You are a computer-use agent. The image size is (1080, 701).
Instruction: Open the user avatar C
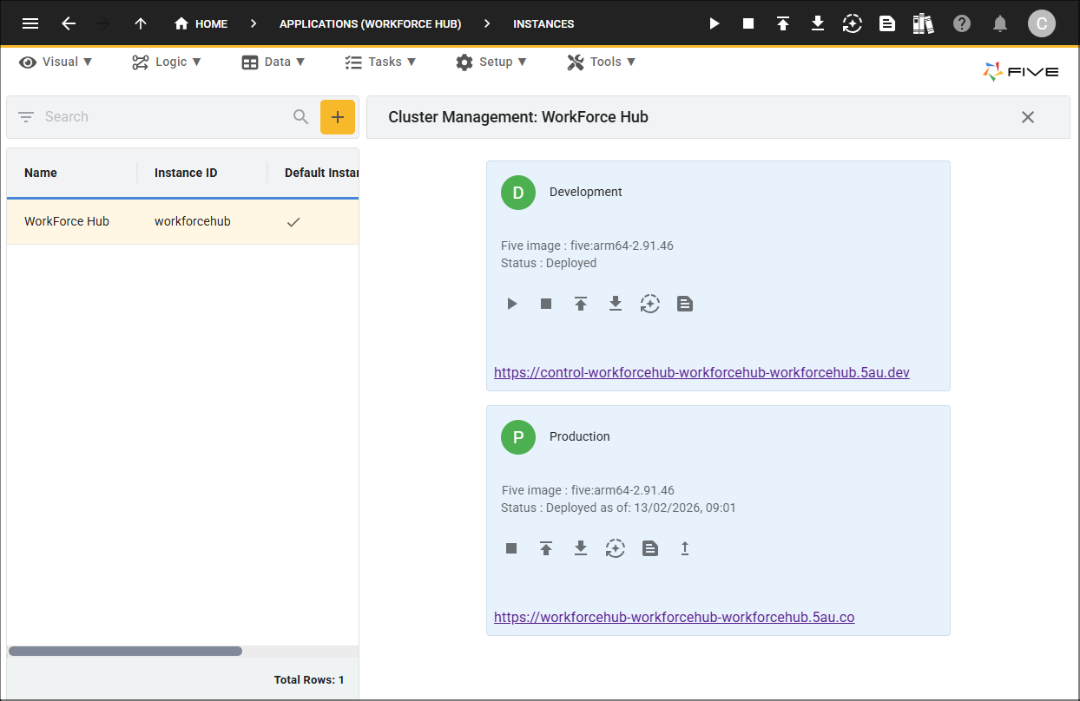pos(1042,23)
